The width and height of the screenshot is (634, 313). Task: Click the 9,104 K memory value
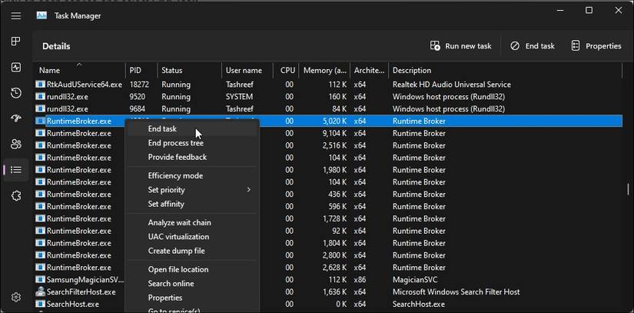(334, 133)
